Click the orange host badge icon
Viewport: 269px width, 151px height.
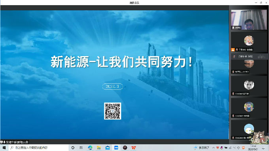click(233, 50)
